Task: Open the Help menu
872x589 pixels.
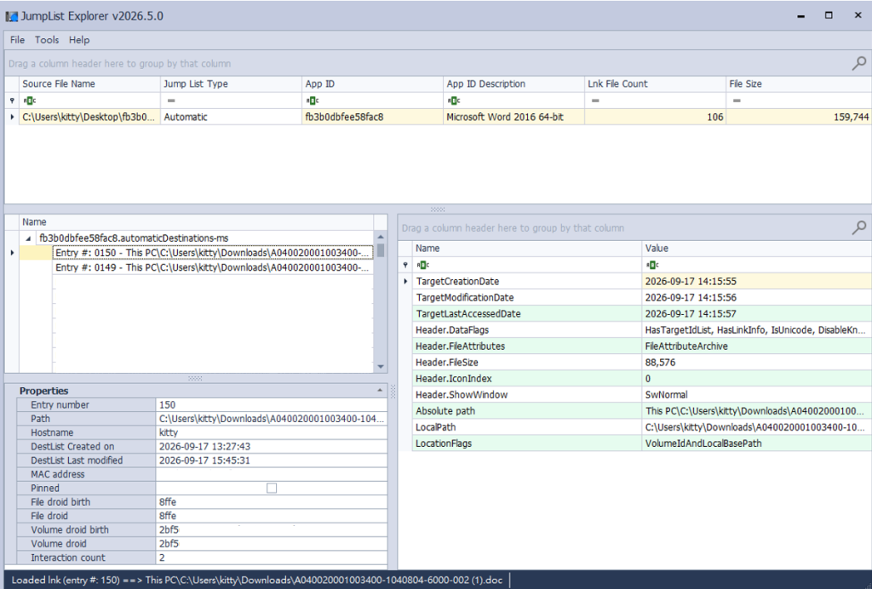Action: [79, 40]
